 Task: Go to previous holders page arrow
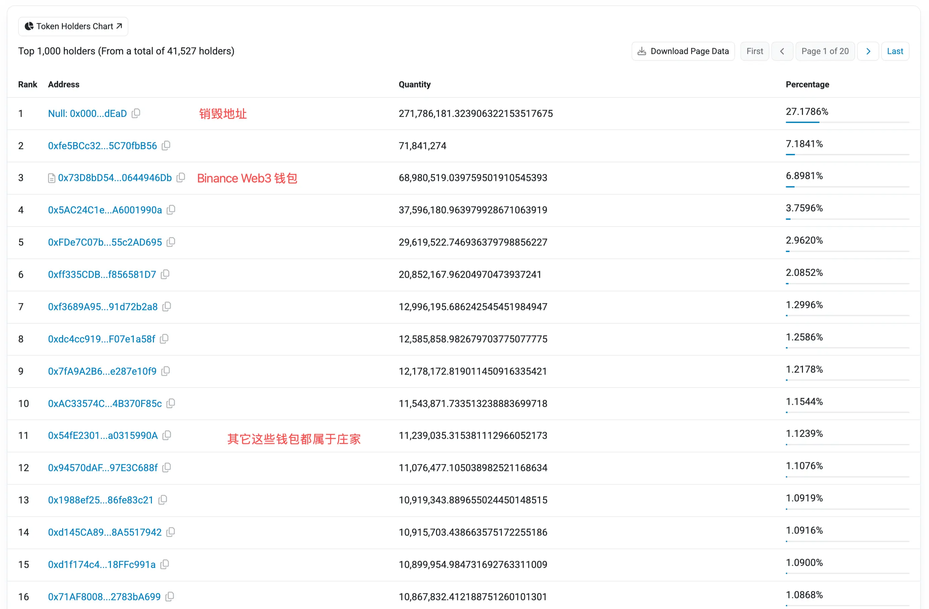point(782,51)
